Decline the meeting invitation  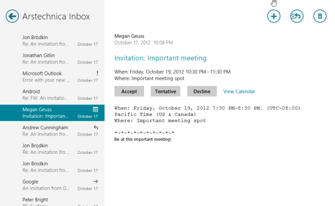(202, 91)
